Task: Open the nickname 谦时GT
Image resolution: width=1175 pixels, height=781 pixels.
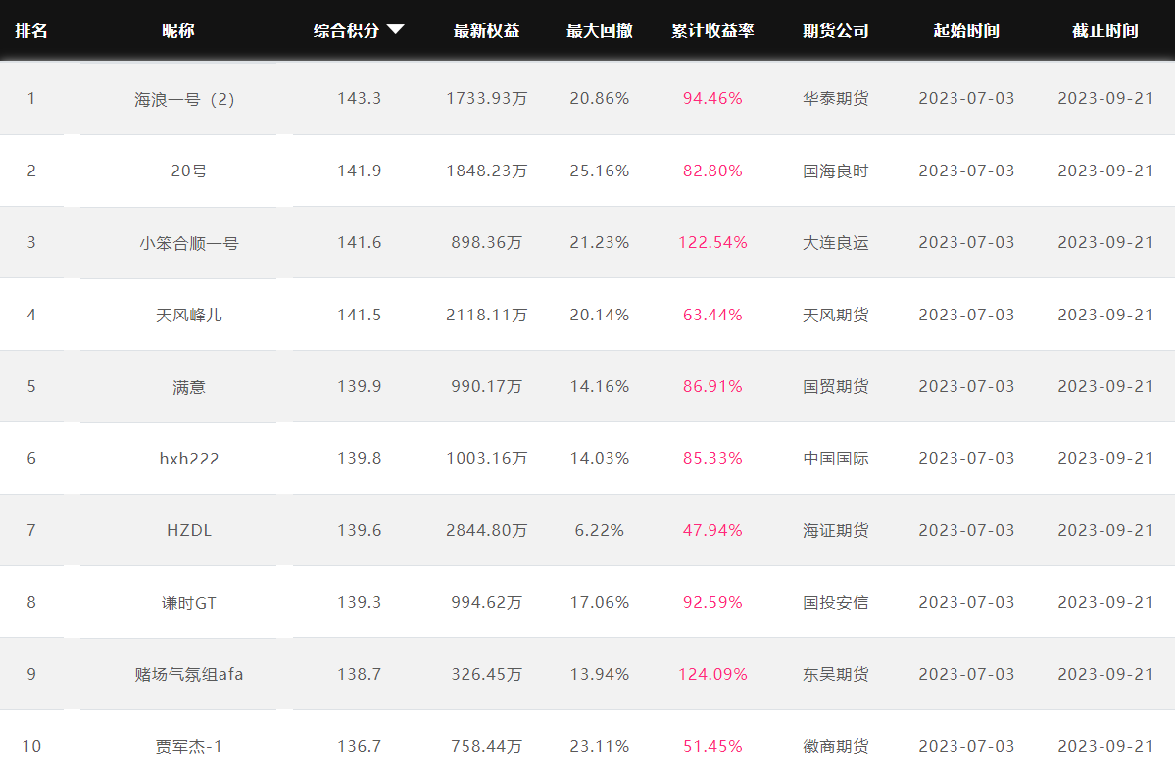Action: [x=189, y=603]
